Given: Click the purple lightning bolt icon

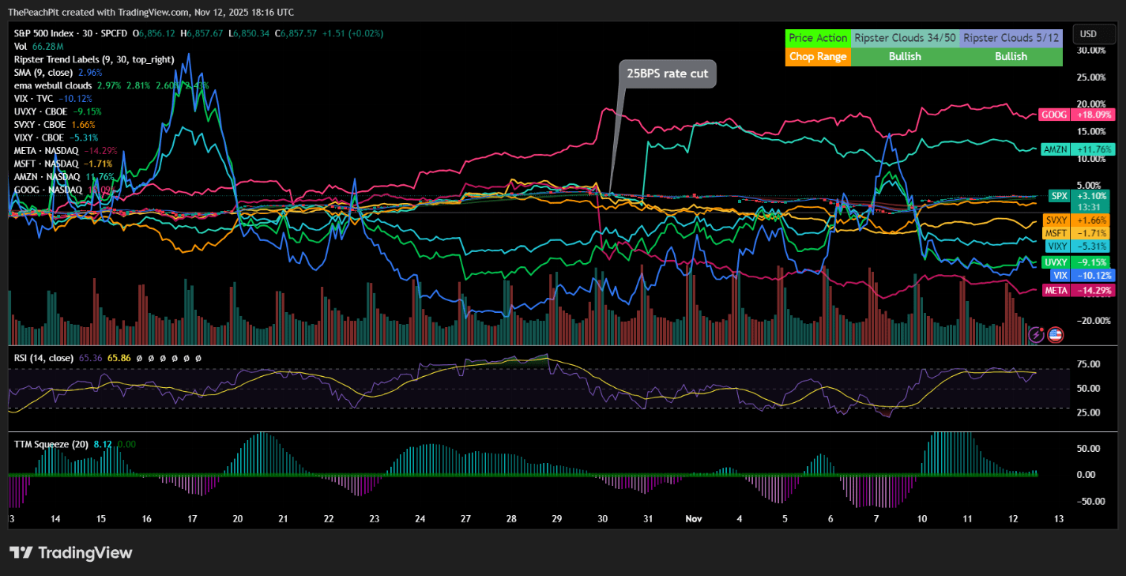Looking at the screenshot, I should click(x=1037, y=334).
